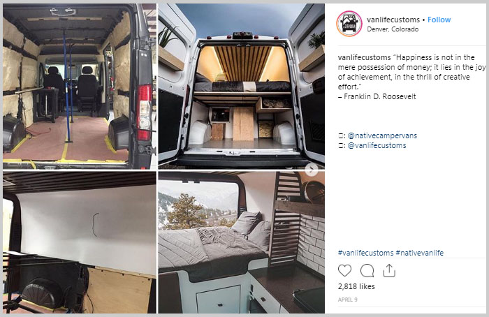Select the finished bed with mountain view photo
Viewport: 489px width, 317px height.
click(242, 242)
